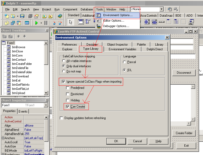The height and width of the screenshot is (155, 203).
Task: Switch to the Preferences tab
Action: point(69,45)
